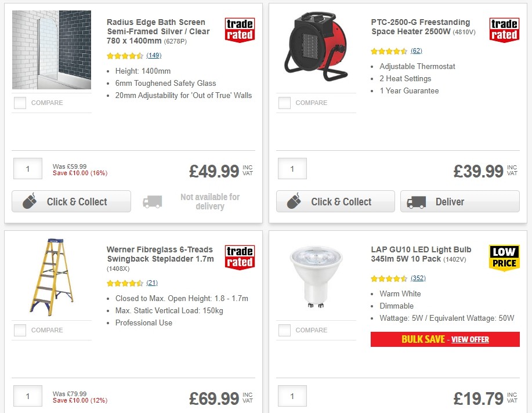Open the Bulk Save VIEW OFFER link
532x413 pixels.
pos(470,339)
